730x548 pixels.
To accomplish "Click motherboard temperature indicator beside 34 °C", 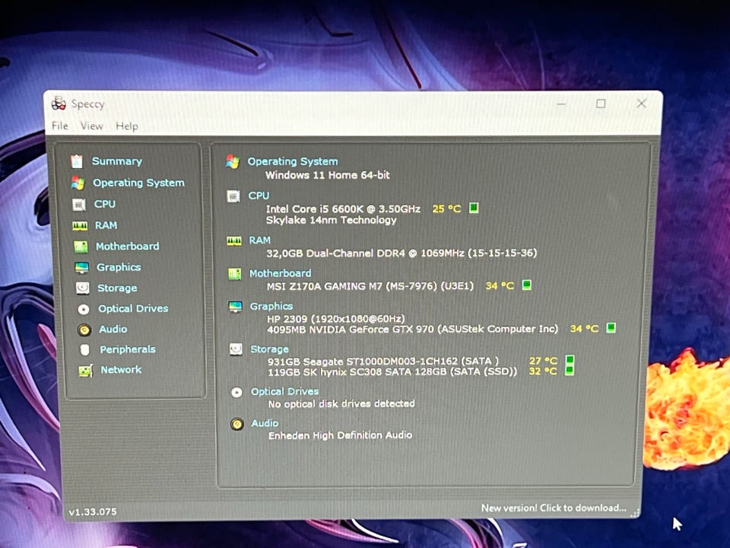I will [526, 284].
